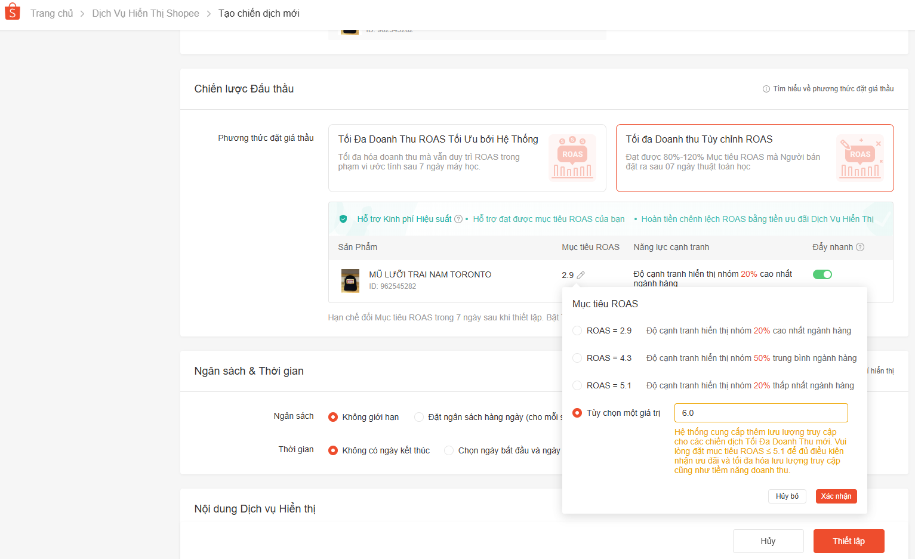Select Không giới hạn budget option

pyautogui.click(x=333, y=417)
